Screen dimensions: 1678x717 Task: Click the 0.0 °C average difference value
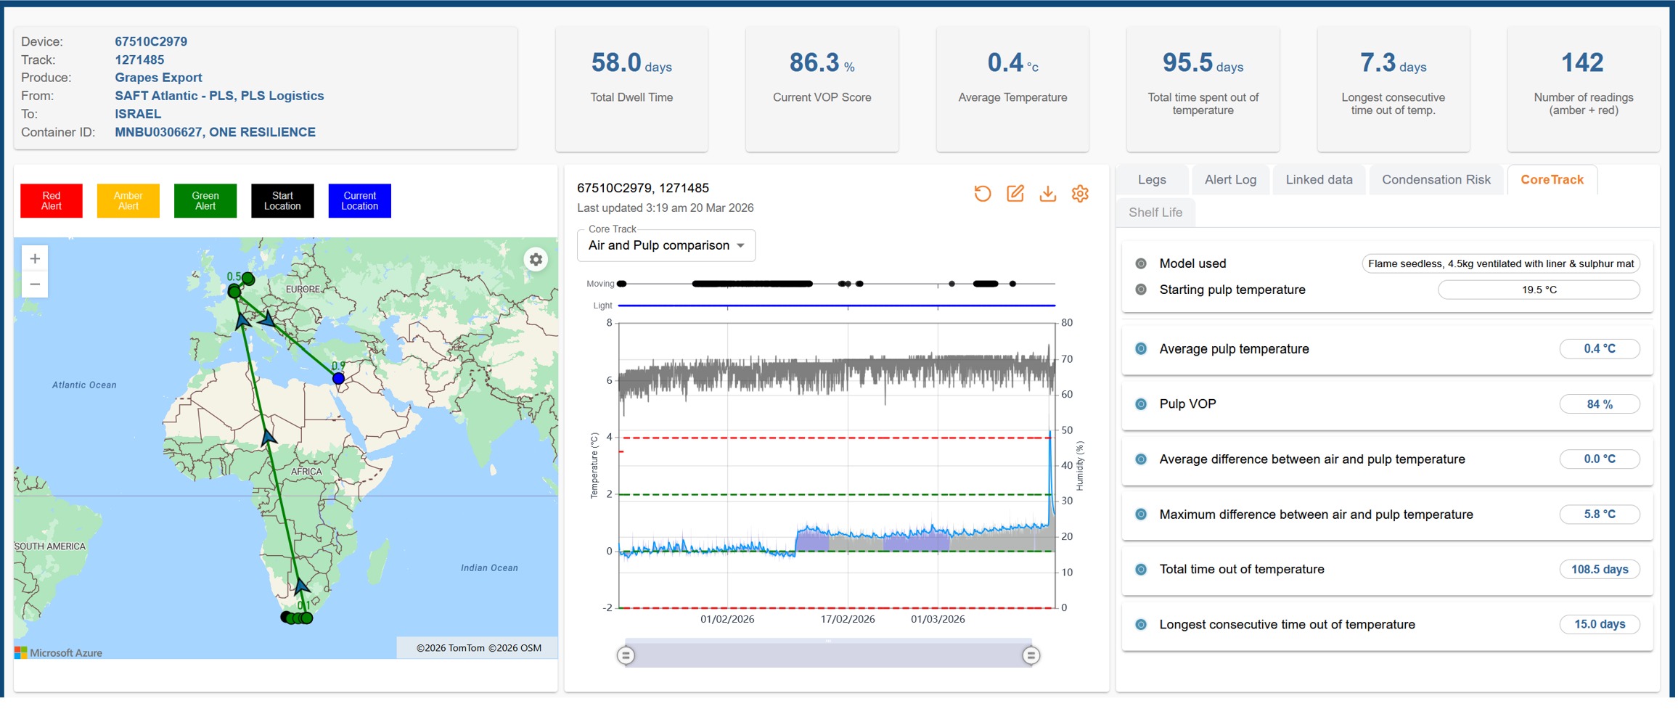[1600, 459]
